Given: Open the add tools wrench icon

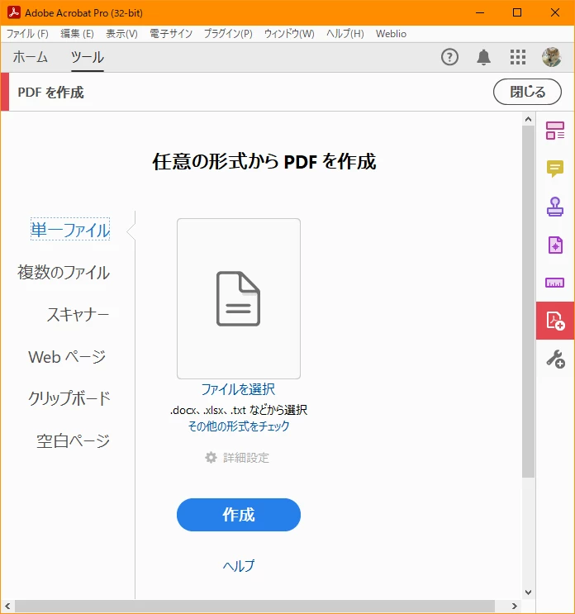Looking at the screenshot, I should [555, 359].
